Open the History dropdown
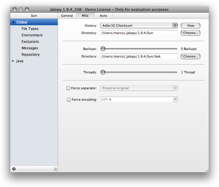This screenshot has width=219, height=187. pos(139,26)
